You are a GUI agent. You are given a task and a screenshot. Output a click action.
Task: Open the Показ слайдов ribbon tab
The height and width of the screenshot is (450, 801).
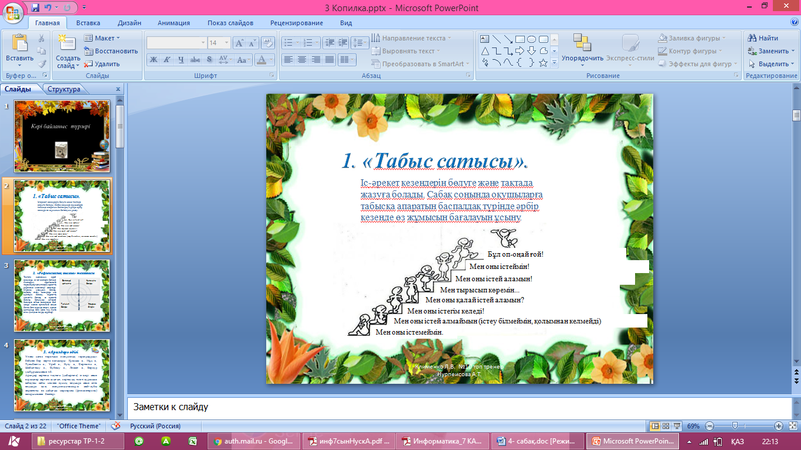point(230,23)
